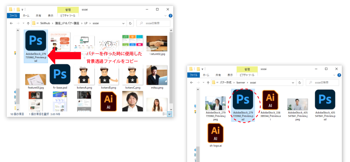Click the scroll-up arrow in banner window navigation pane
The height and width of the screenshot is (162, 350).
tap(198, 90)
